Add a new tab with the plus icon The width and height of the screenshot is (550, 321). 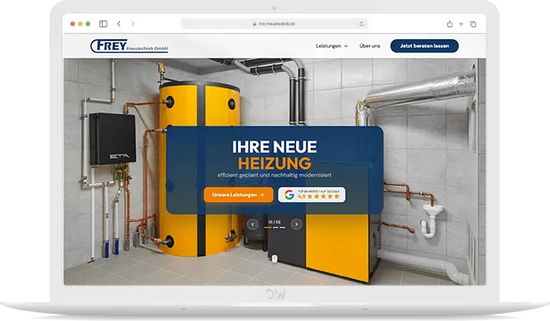(461, 24)
